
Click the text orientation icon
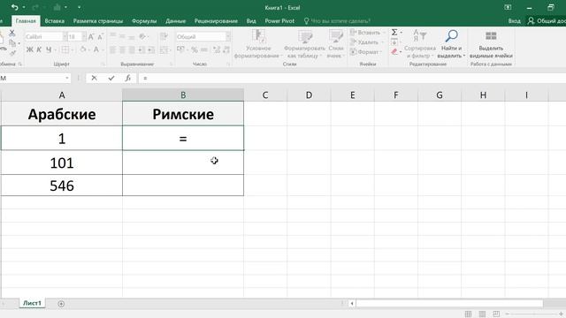pos(142,36)
